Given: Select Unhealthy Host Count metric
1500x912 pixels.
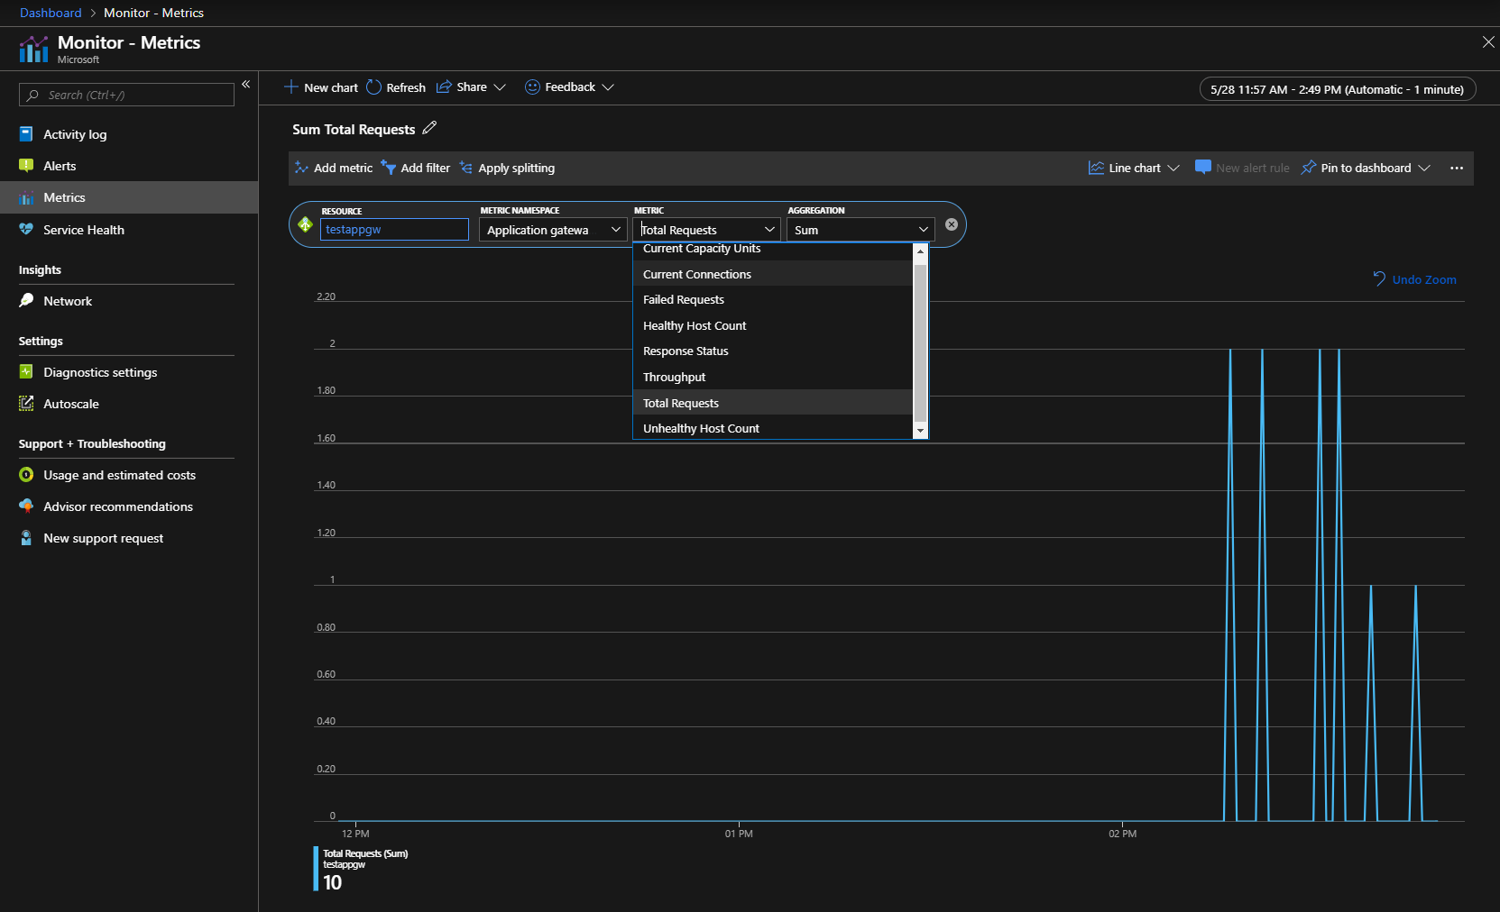Looking at the screenshot, I should 773,428.
